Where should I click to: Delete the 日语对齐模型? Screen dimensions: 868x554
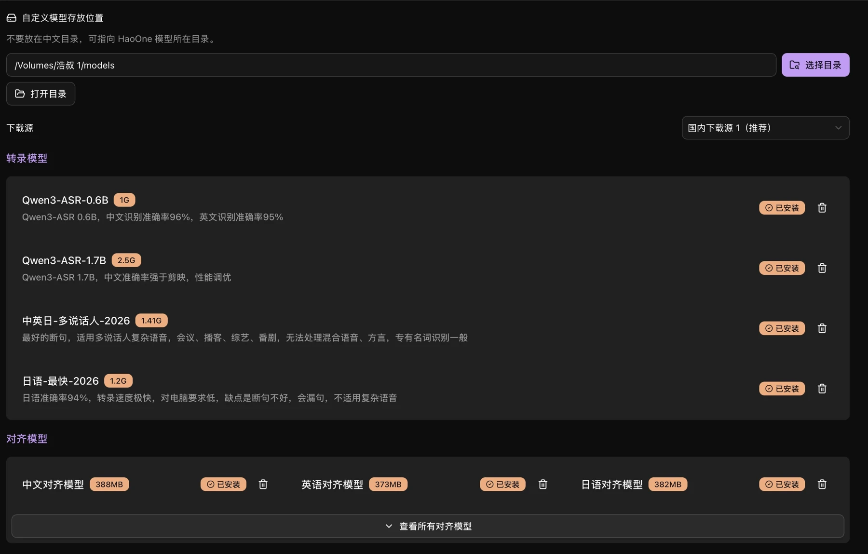coord(822,484)
